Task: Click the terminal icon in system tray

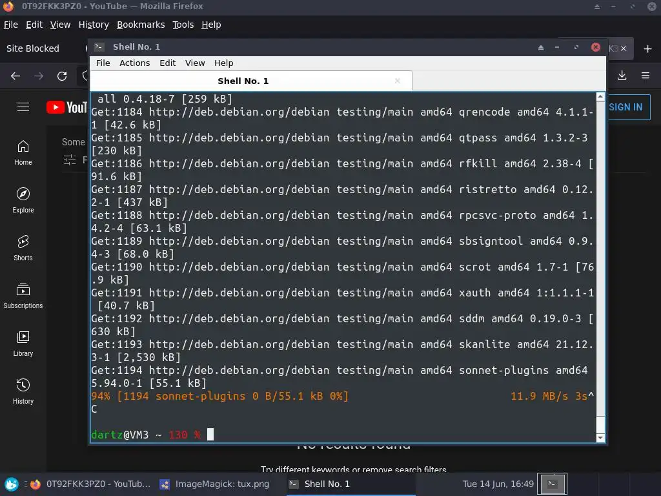Action: (552, 484)
